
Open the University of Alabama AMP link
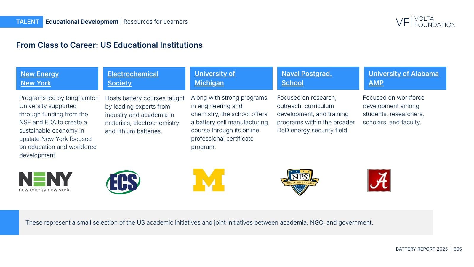click(403, 78)
